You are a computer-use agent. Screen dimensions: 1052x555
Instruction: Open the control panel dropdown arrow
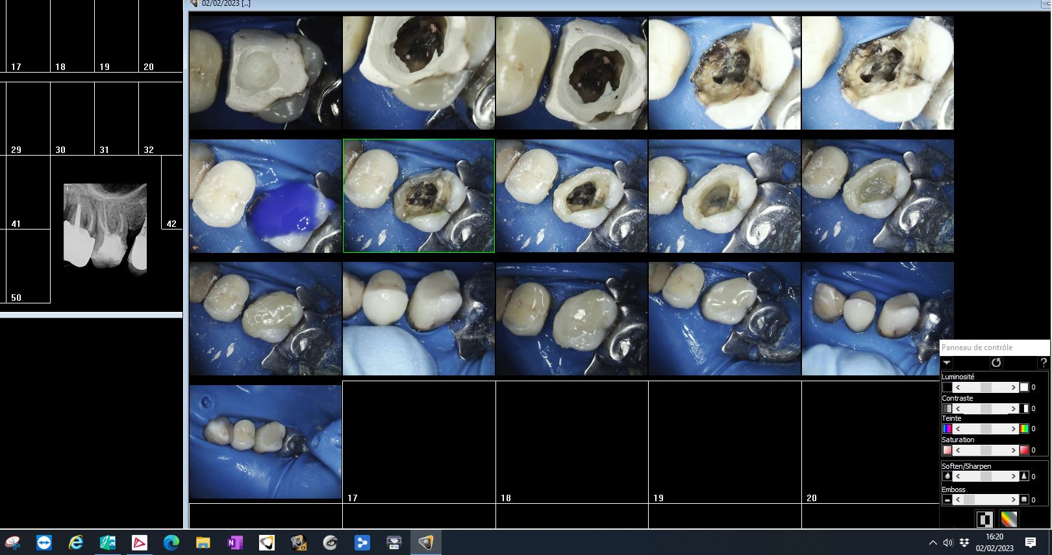947,363
